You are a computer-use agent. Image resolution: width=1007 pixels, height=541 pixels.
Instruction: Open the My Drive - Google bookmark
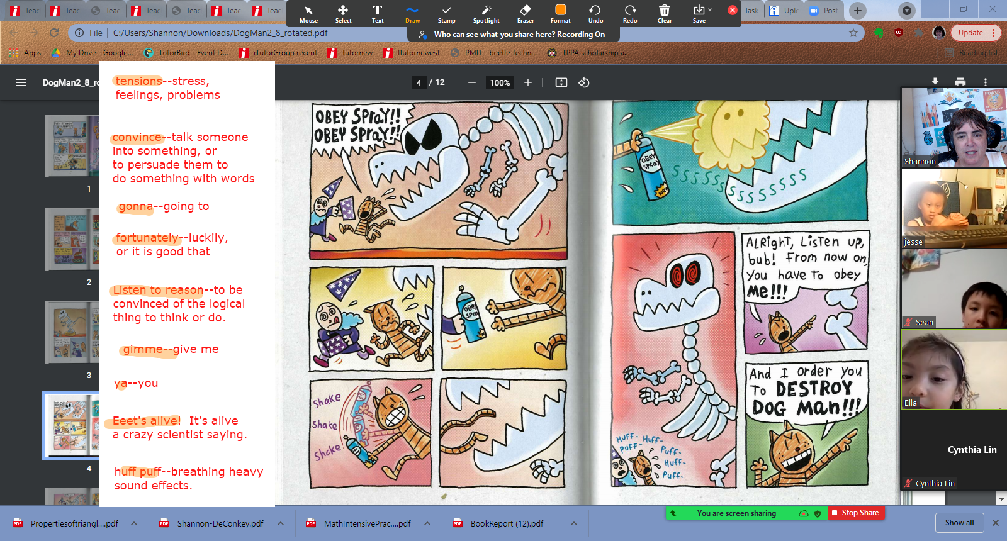(92, 53)
